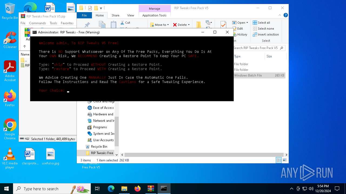Select the classprote Word document on desktop
Image resolution: width=346 pixels, height=194 pixels.
pos(30,157)
